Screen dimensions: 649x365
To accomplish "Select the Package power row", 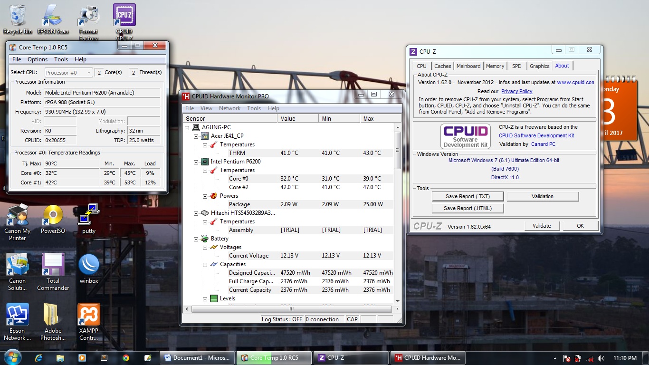I will 311,204.
